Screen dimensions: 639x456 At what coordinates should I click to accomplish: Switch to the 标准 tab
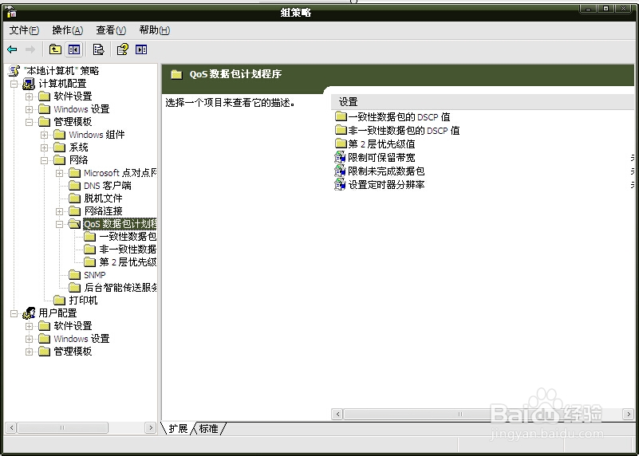(x=209, y=428)
